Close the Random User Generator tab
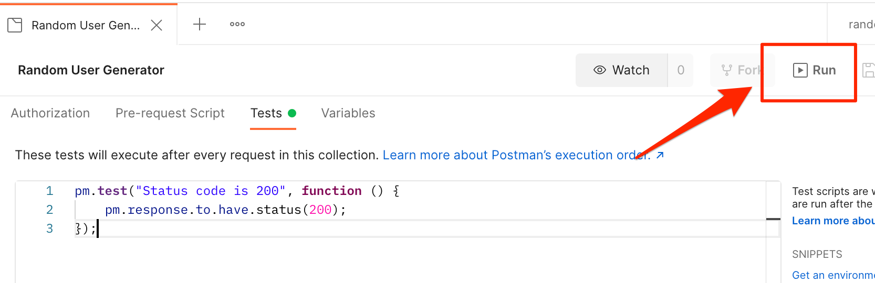 pyautogui.click(x=157, y=25)
